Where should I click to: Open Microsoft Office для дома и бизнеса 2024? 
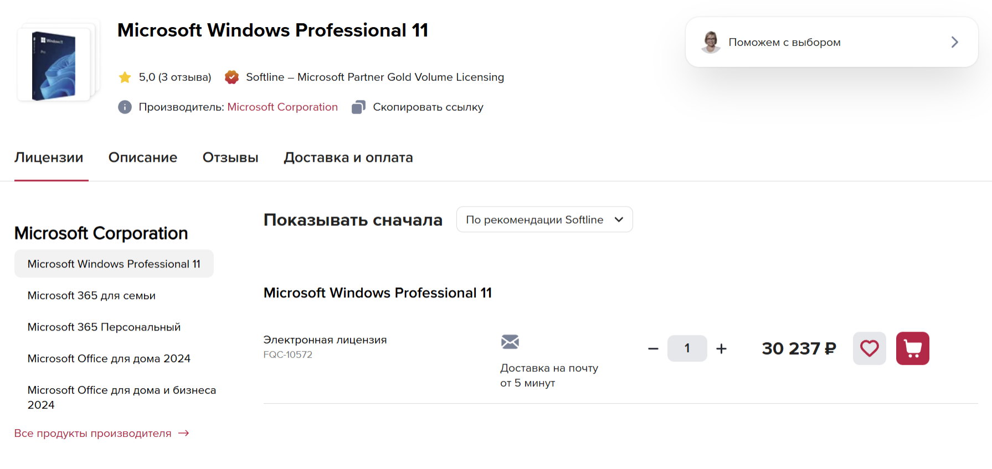click(x=122, y=398)
